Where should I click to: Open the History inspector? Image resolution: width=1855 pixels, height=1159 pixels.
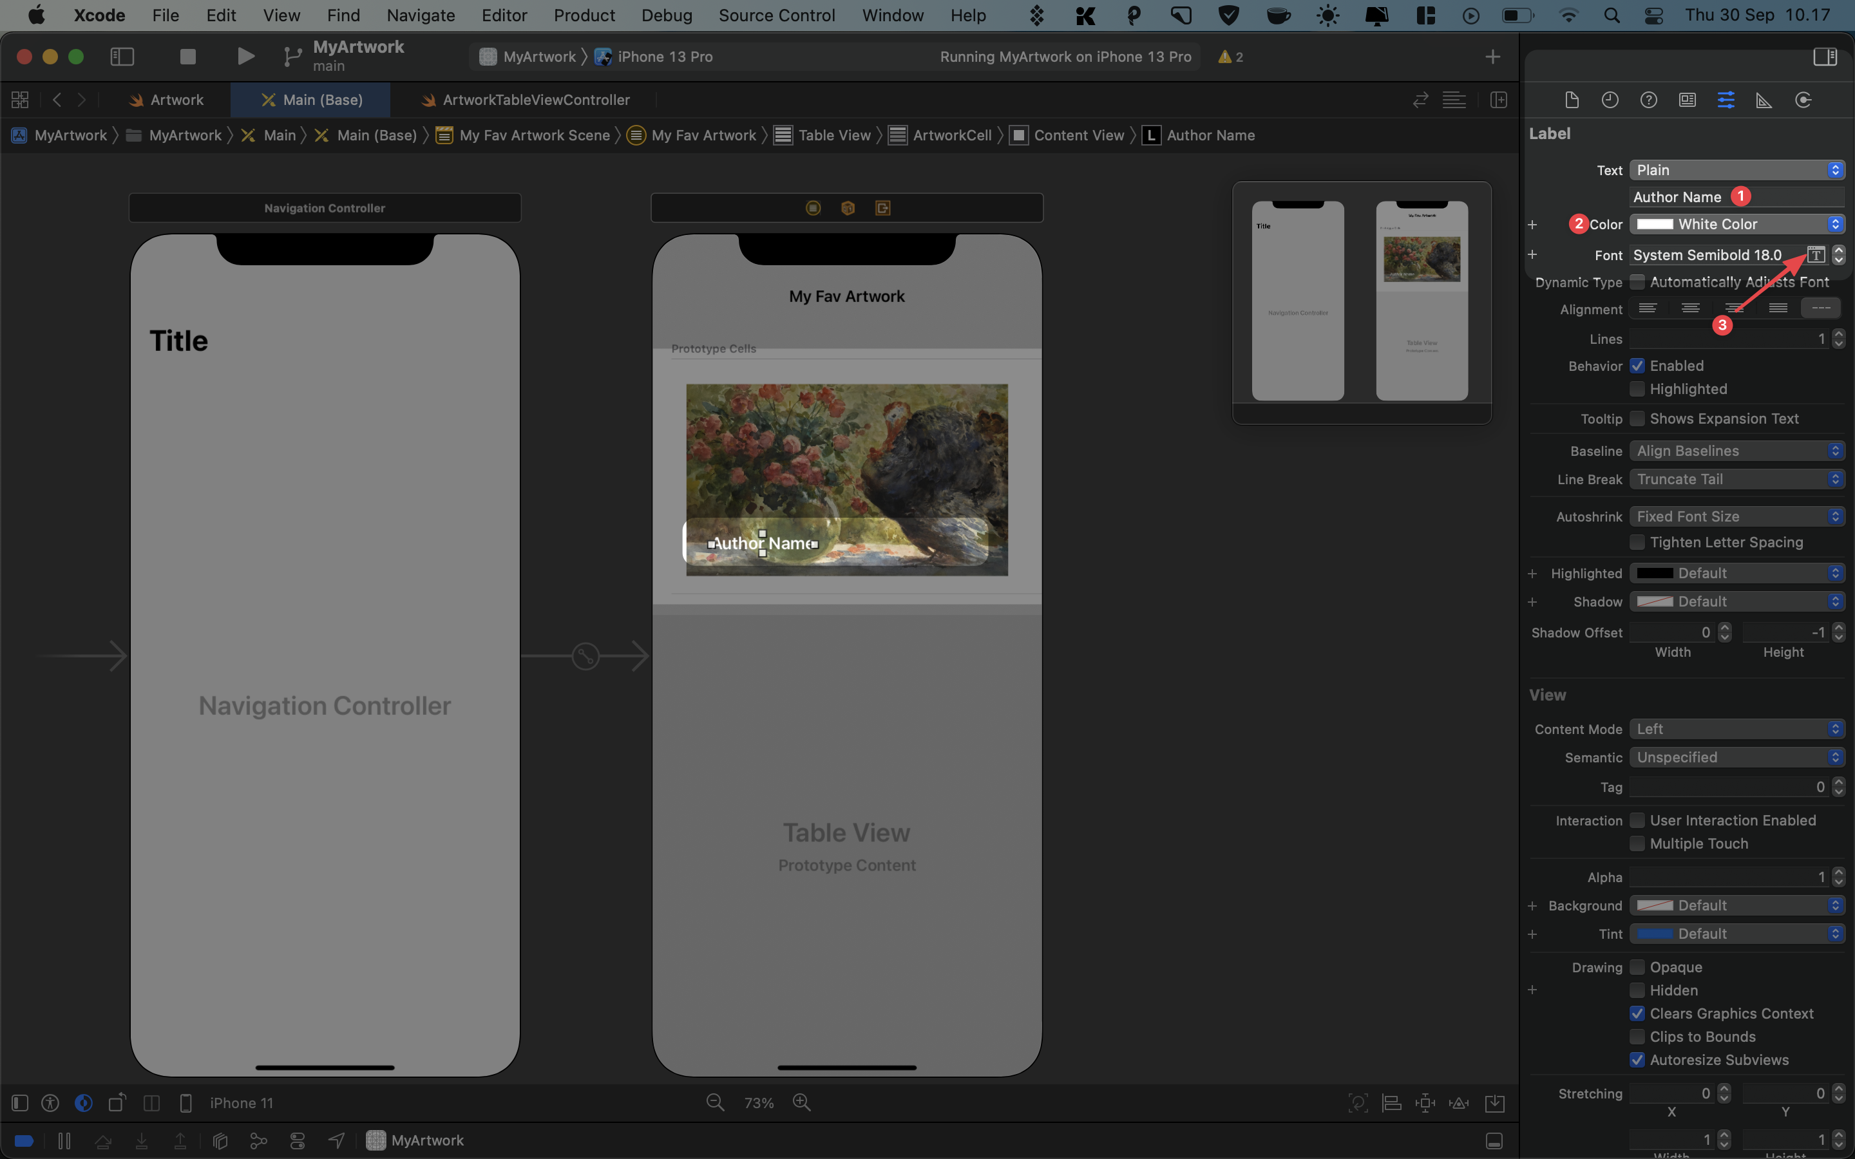pyautogui.click(x=1610, y=100)
